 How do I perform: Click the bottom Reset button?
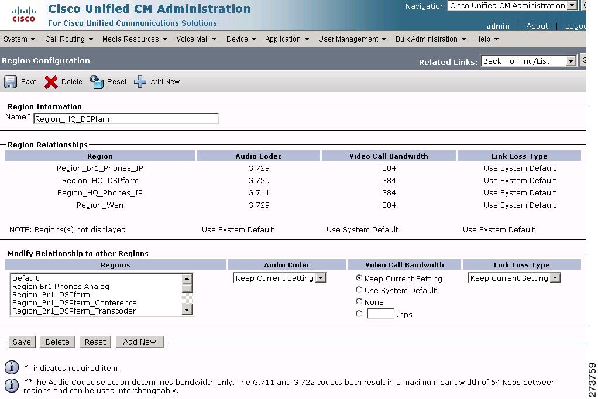95,342
